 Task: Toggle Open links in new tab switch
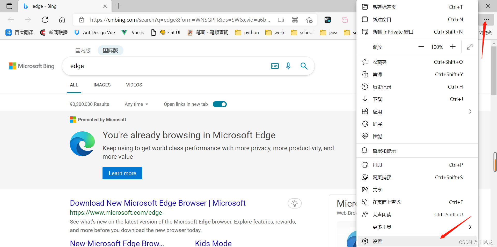tap(220, 104)
